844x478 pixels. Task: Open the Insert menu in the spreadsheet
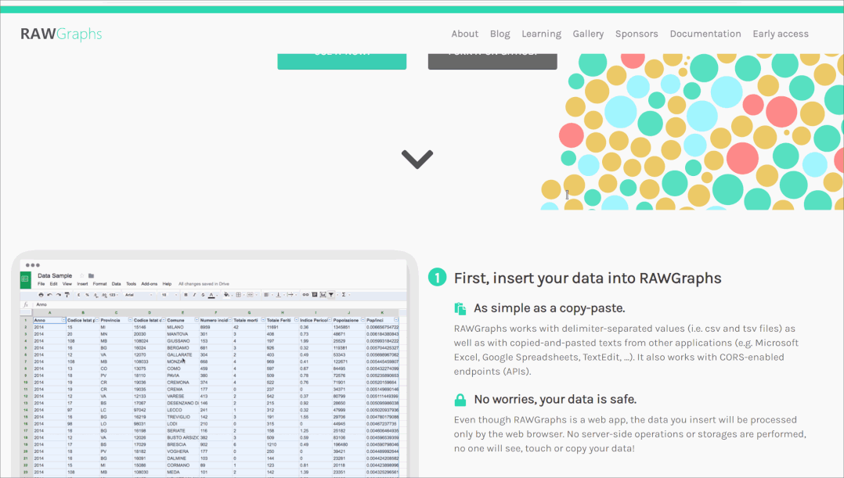(x=82, y=284)
